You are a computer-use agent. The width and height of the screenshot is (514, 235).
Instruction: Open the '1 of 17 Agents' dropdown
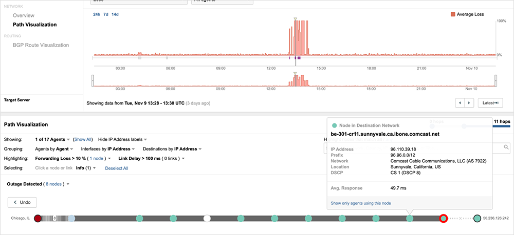point(51,139)
